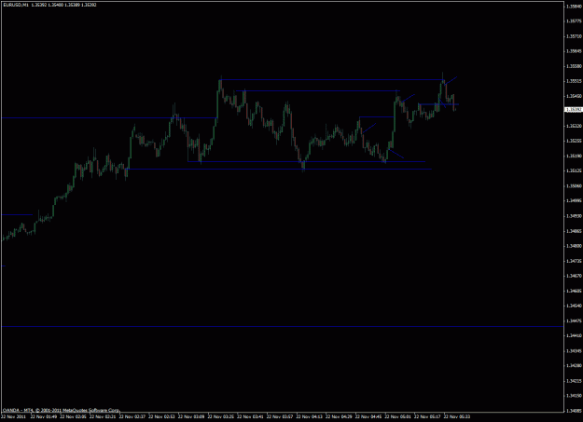Select the topmost horizontal resistance line on the chart
Screen dimensions: 583x422
tap(331, 79)
